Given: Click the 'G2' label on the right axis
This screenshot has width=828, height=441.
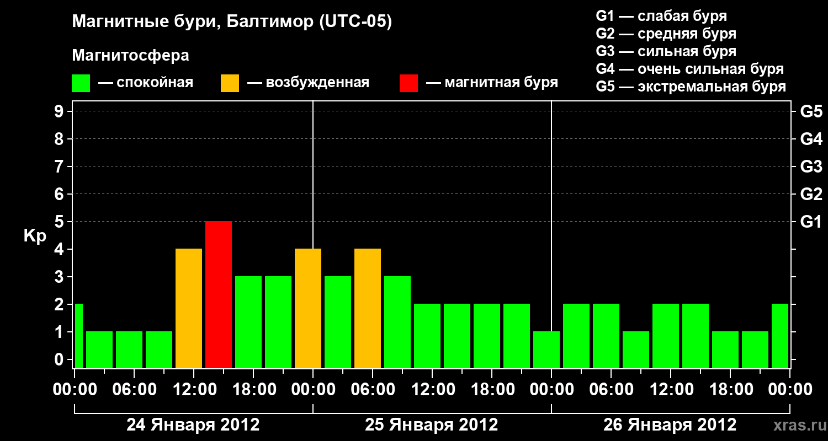Looking at the screenshot, I should (x=811, y=194).
